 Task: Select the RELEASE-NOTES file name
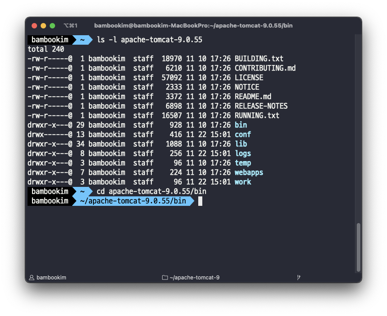[261, 106]
